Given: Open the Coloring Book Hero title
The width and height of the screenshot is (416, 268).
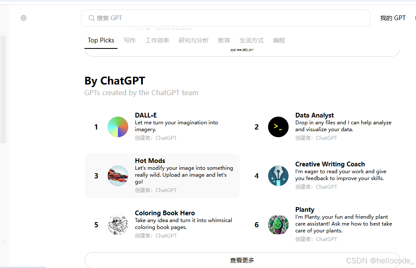Looking at the screenshot, I should coord(165,213).
